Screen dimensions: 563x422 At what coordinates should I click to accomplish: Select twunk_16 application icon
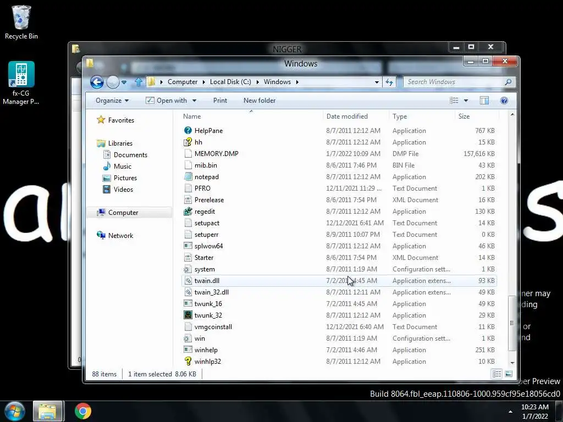(x=188, y=303)
